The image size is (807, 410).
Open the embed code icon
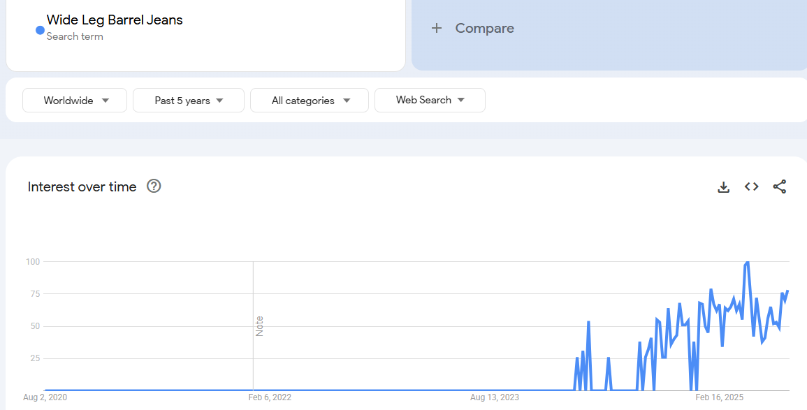click(752, 186)
